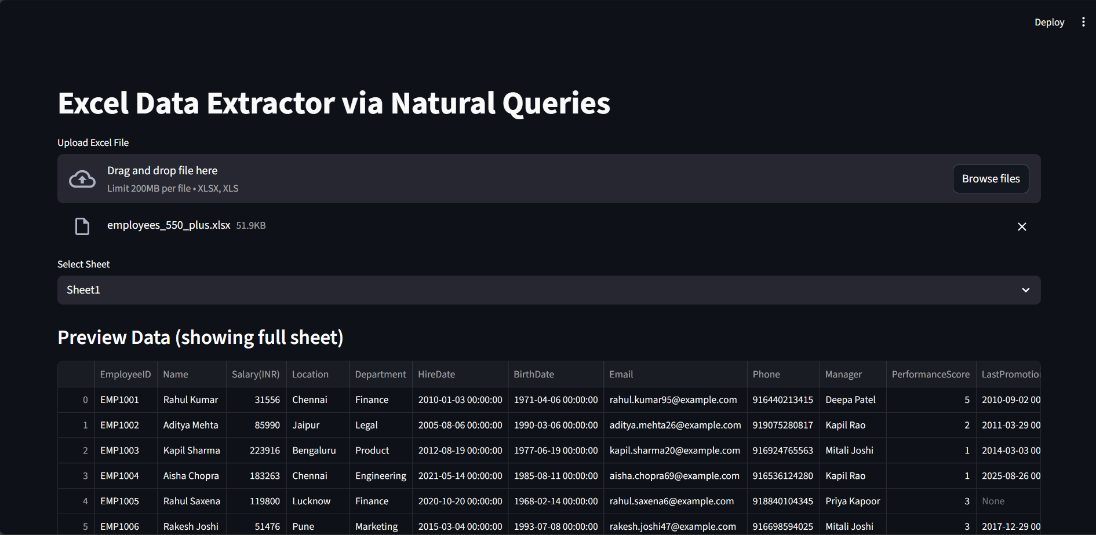Click the cloud upload icon
The height and width of the screenshot is (535, 1096).
coord(82,179)
